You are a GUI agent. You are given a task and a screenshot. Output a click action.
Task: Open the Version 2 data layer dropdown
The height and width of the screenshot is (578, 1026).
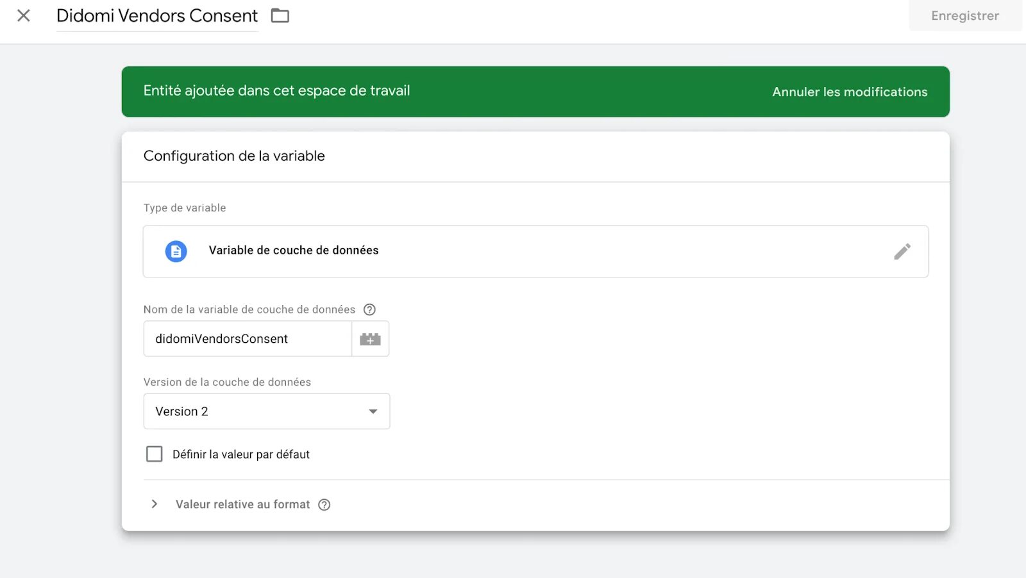267,411
